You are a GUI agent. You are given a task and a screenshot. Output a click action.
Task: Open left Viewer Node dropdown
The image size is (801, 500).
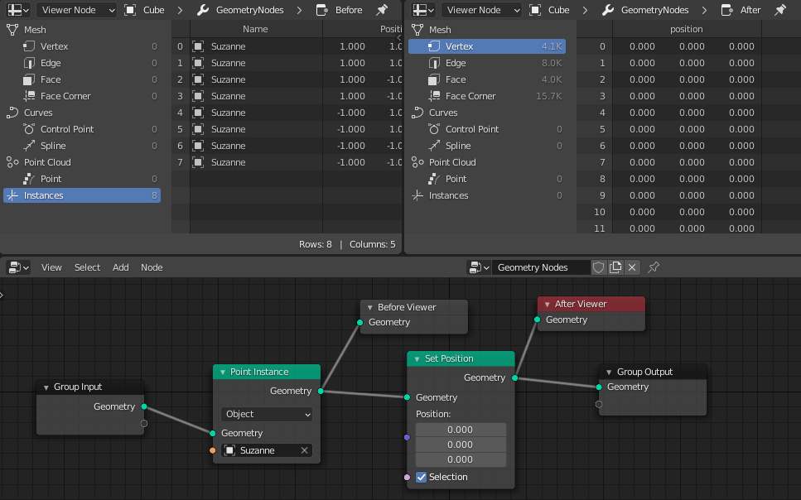(77, 10)
